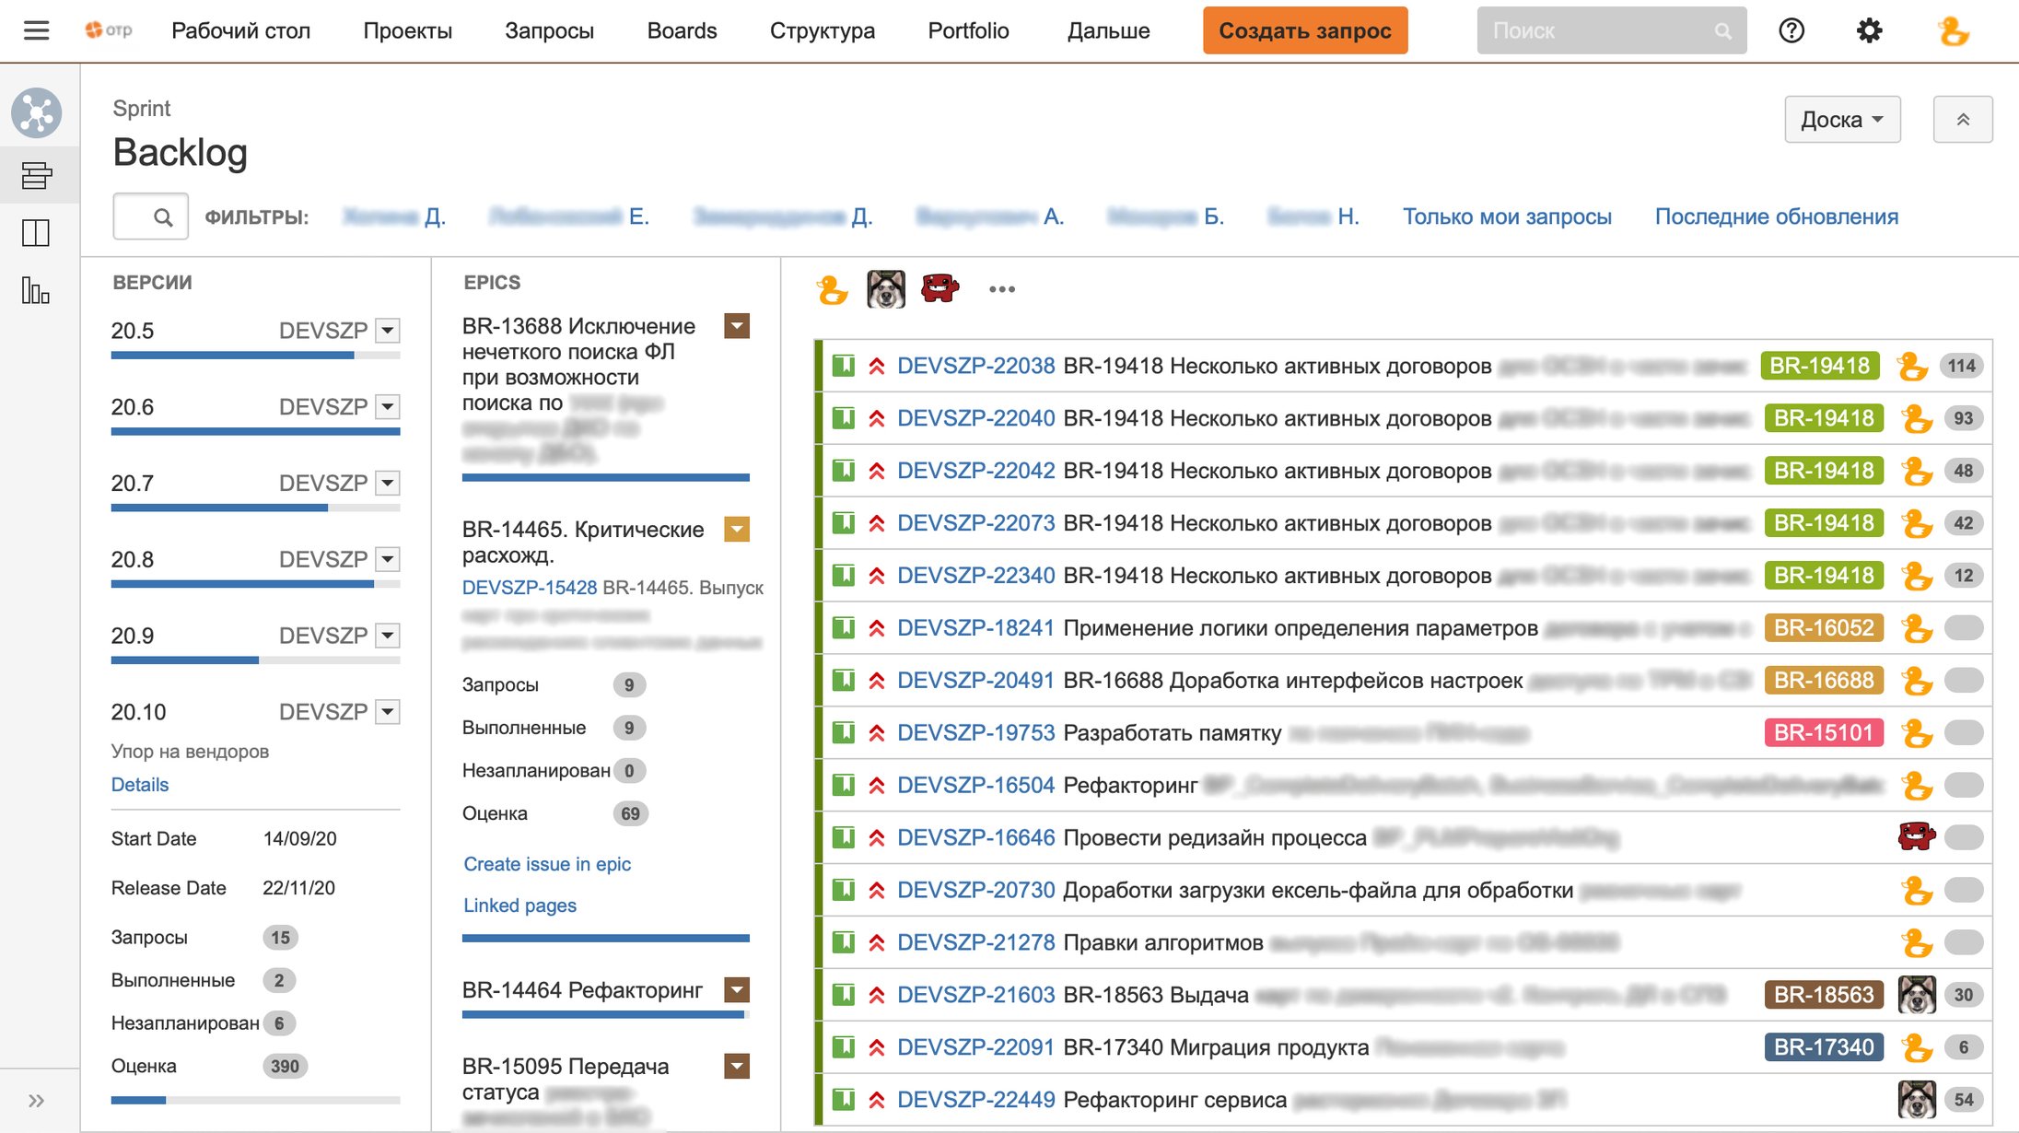Toggle the Последние обновления filter

[1776, 216]
